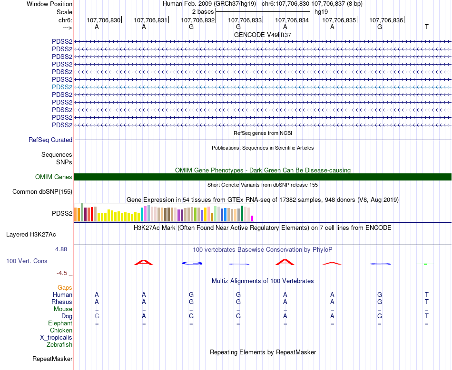Click the 107,706,833 ruler coordinate
The image size is (452, 370).
[245, 20]
